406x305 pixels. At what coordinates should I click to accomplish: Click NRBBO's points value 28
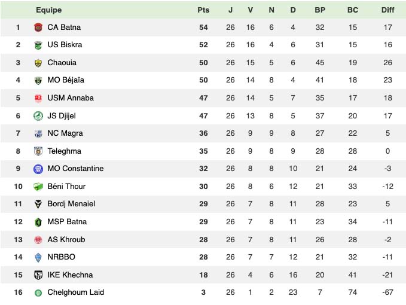point(203,257)
